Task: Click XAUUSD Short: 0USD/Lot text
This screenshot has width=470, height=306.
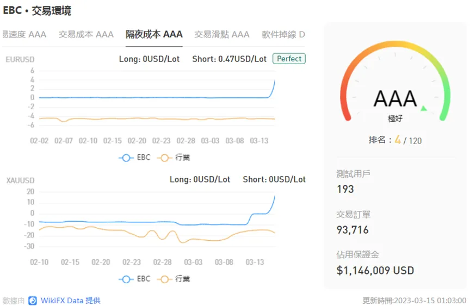Action: [274, 179]
